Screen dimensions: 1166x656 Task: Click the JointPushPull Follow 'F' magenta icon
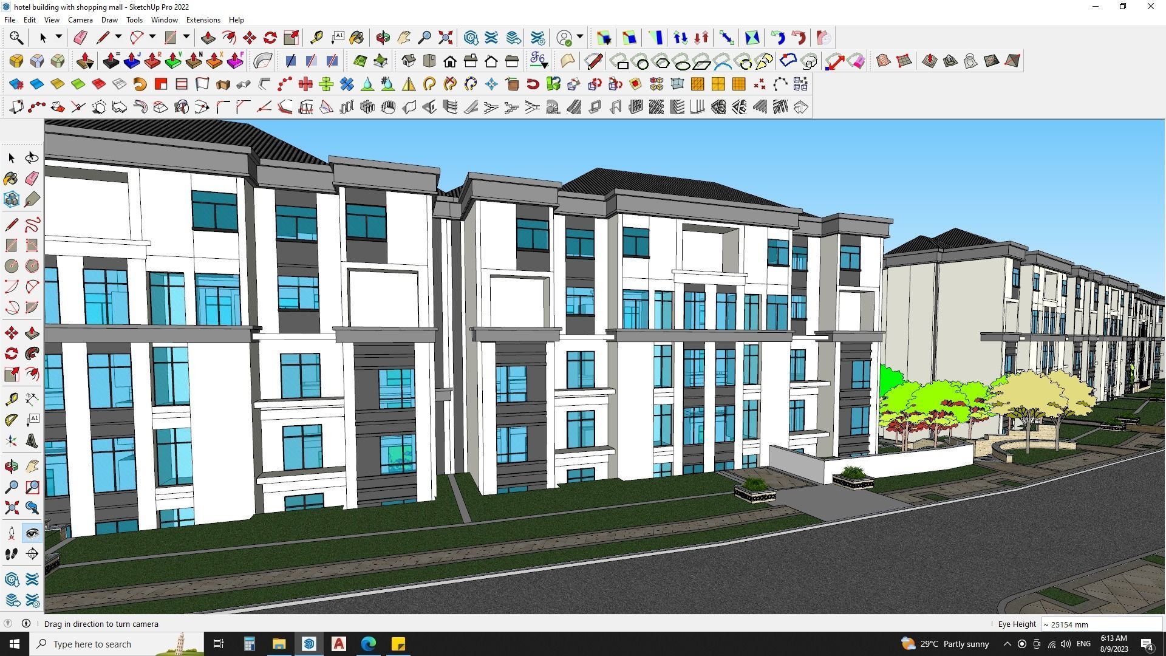(235, 61)
